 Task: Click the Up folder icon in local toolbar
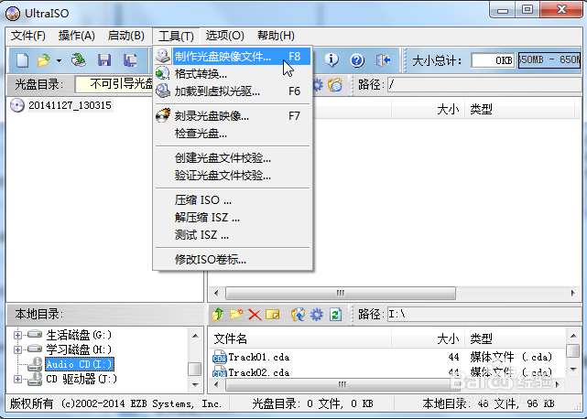pyautogui.click(x=218, y=315)
